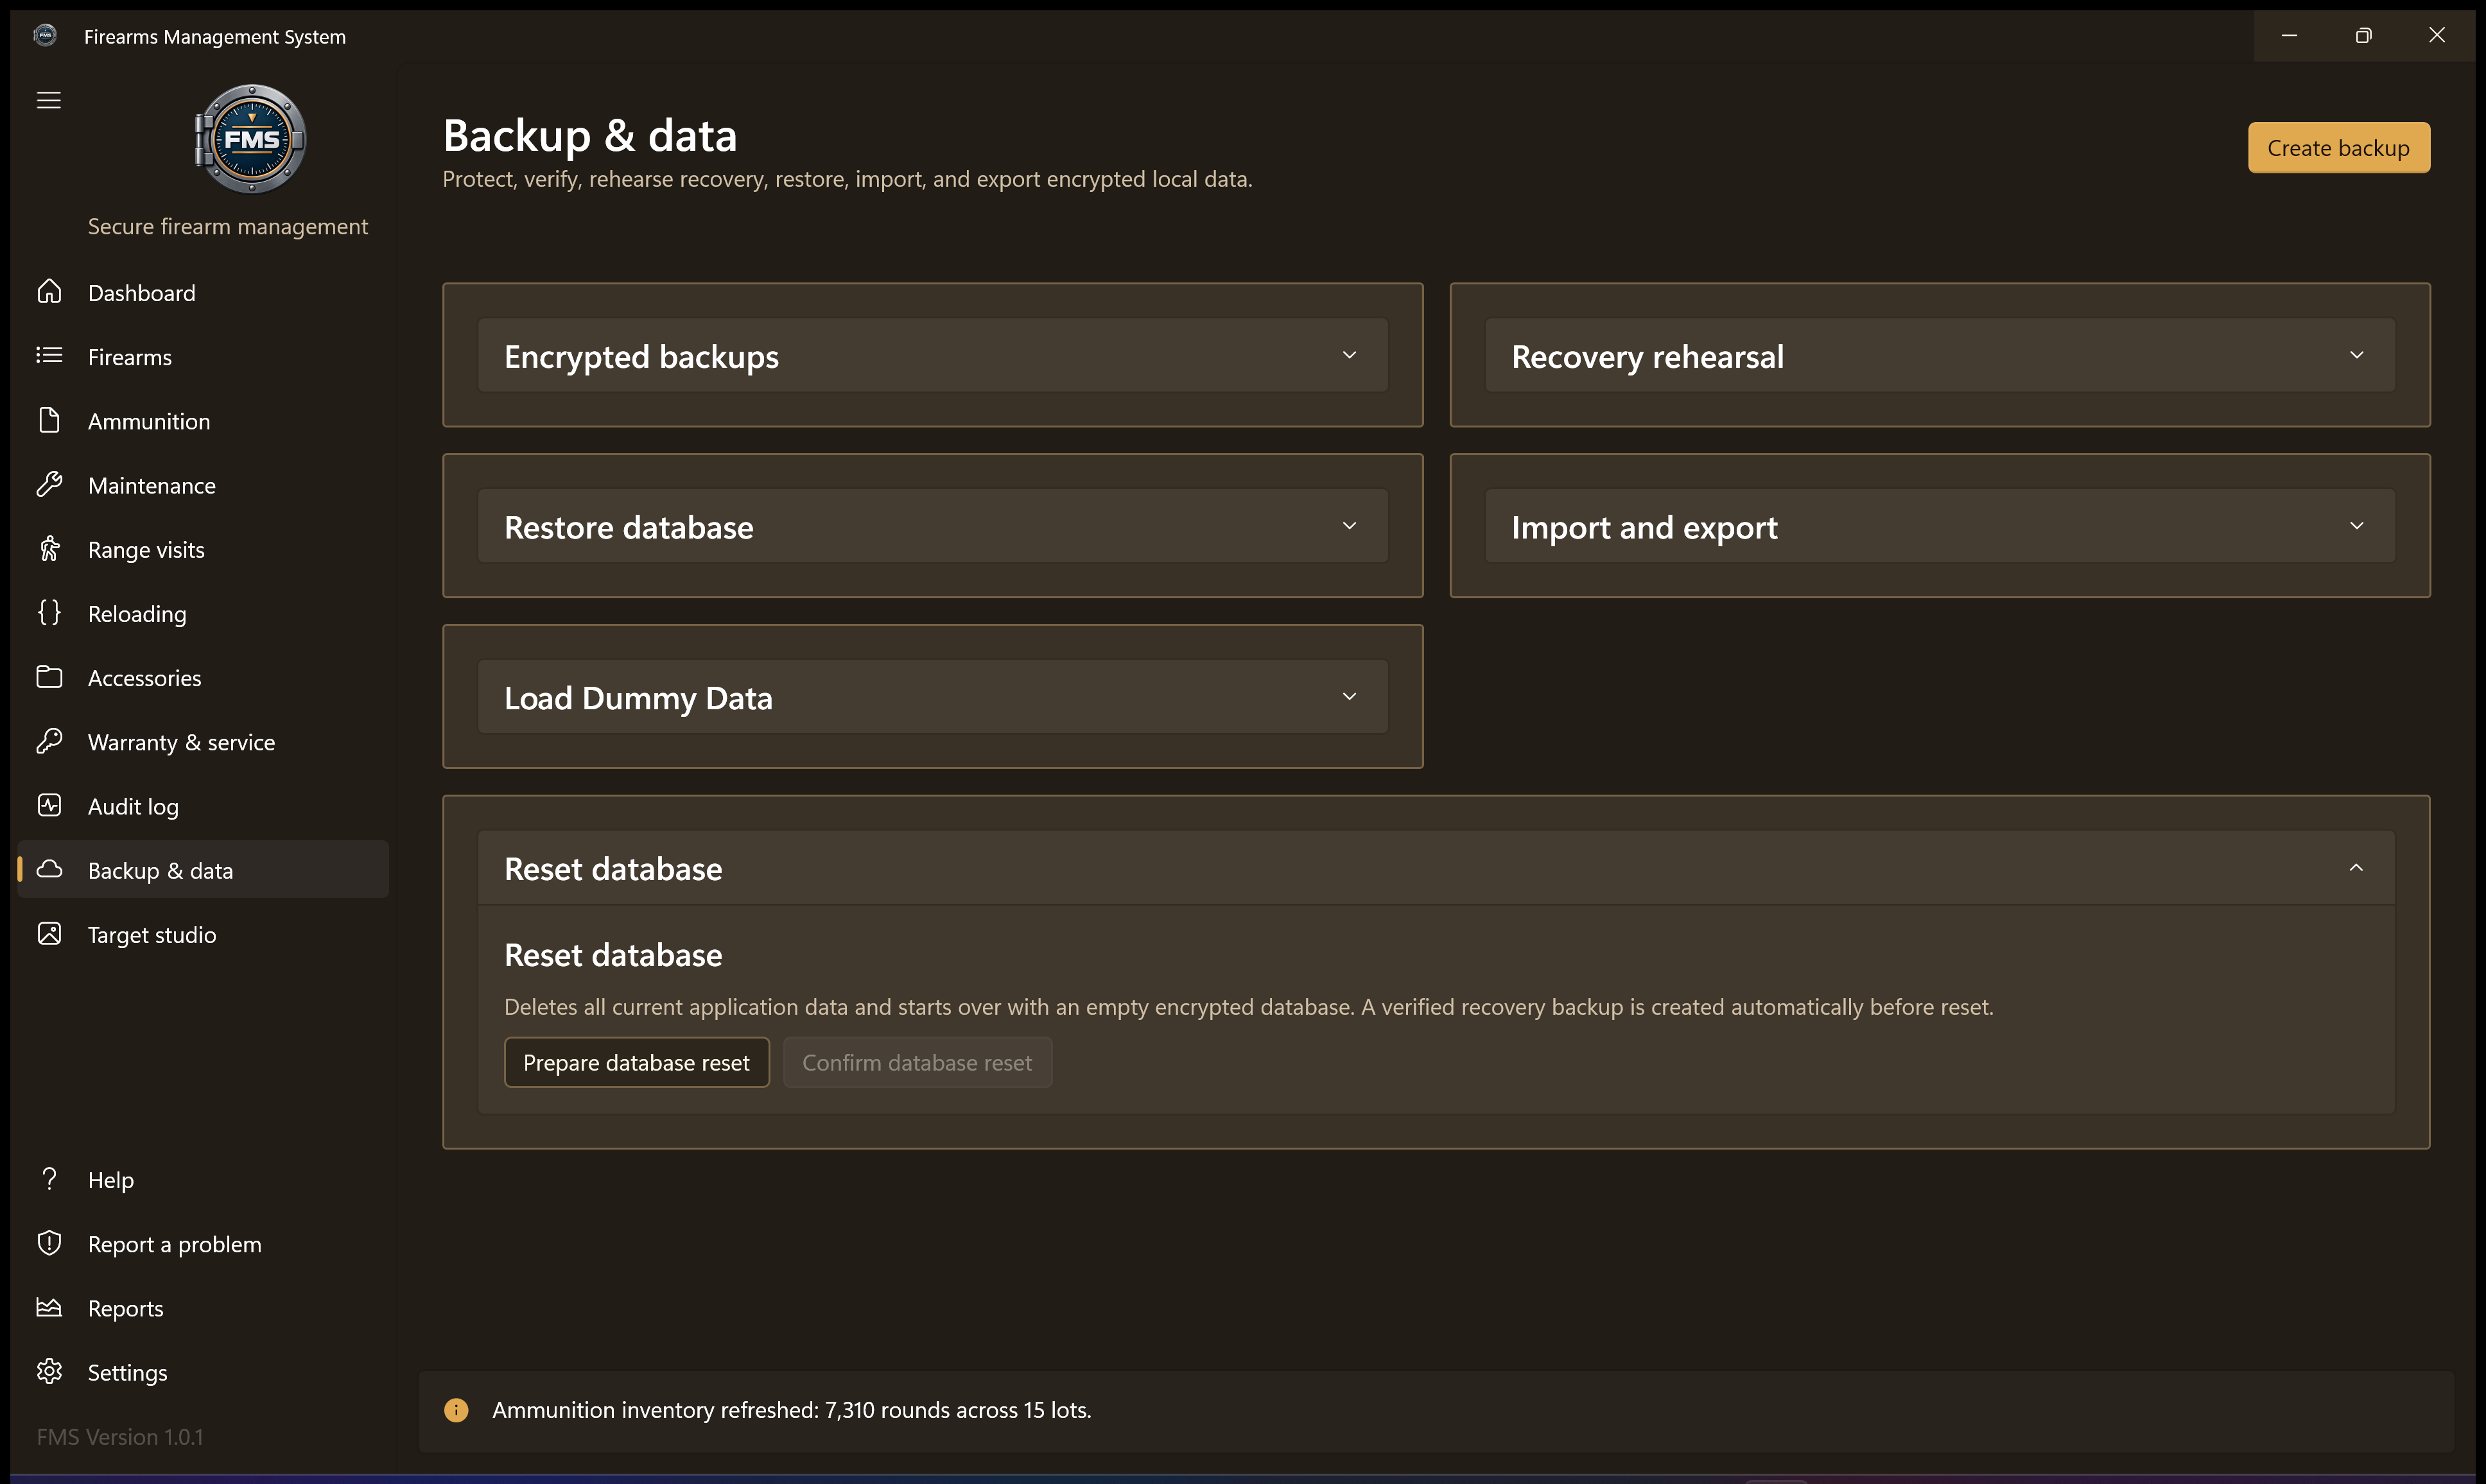Click the Target studio icon

coord(49,934)
